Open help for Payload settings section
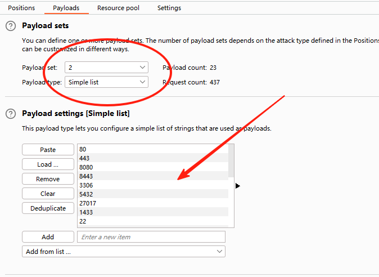Viewport: 379px width, 277px height. (11, 114)
